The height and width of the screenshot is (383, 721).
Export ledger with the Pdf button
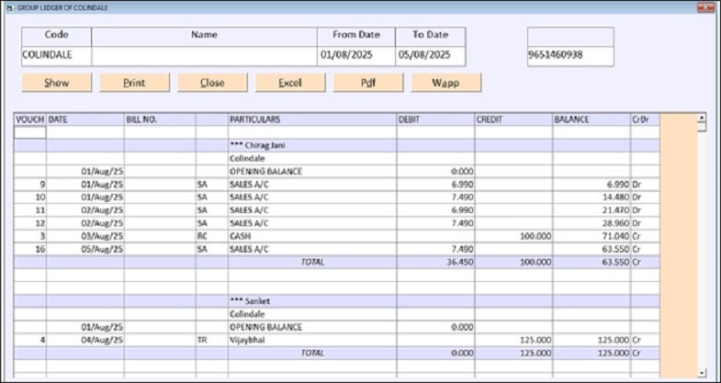[x=368, y=83]
